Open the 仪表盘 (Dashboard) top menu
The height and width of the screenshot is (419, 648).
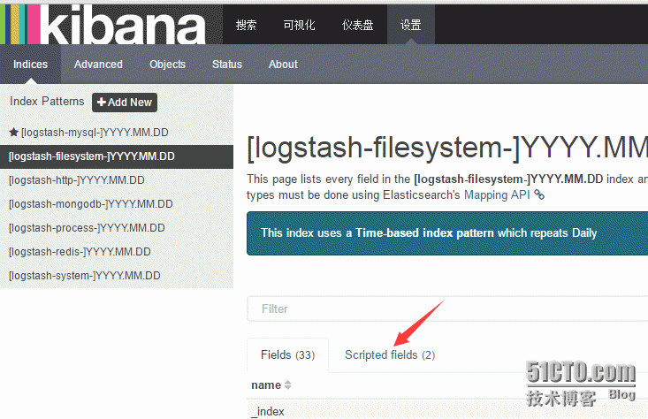coord(358,25)
